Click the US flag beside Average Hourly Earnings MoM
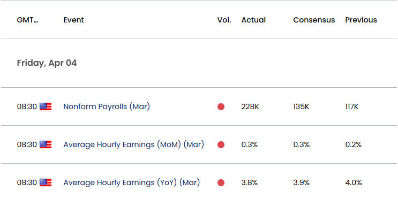The height and width of the screenshot is (199, 398). (46, 145)
